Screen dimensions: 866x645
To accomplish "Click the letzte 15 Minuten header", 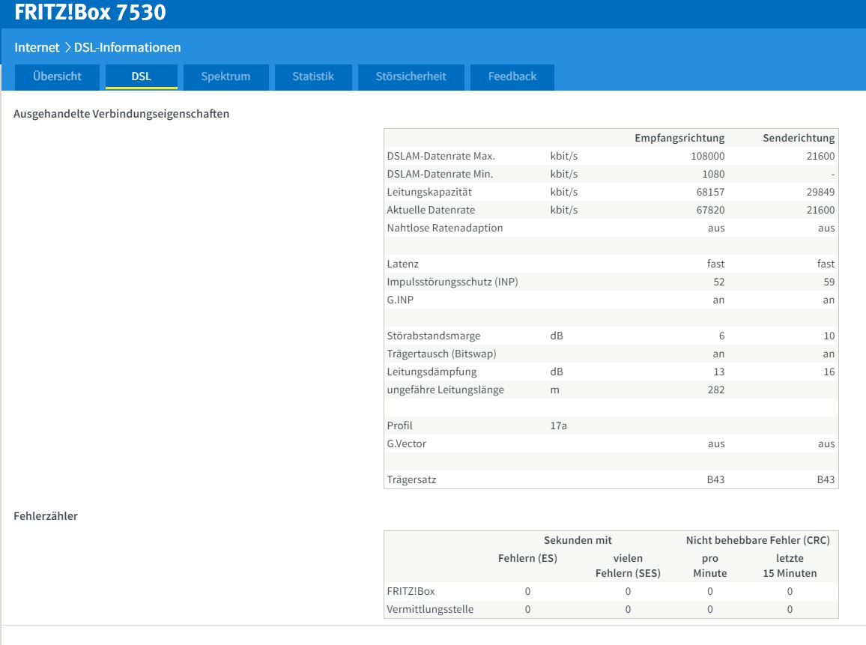I will pos(790,566).
